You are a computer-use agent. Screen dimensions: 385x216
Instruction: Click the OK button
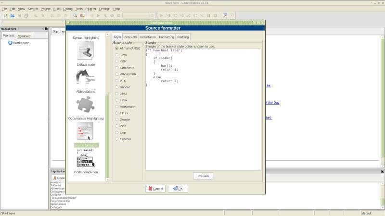pyautogui.click(x=178, y=189)
